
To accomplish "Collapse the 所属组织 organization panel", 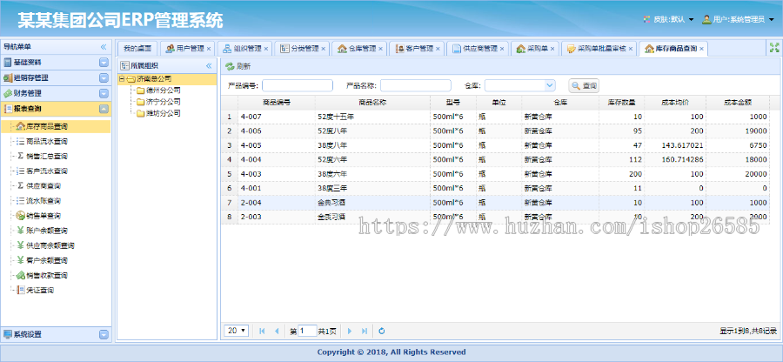I will tap(209, 66).
